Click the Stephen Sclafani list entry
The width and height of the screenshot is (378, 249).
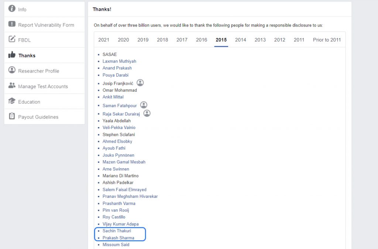click(118, 134)
